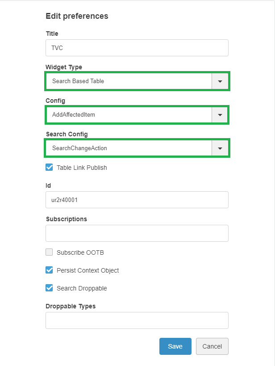Click the Table Link Publish label text
Viewport: 275px width, 366px height.
tap(82, 168)
